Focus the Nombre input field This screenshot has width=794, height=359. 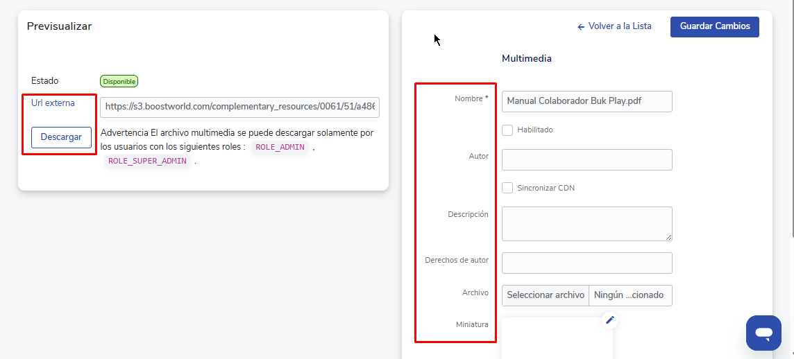coord(586,101)
